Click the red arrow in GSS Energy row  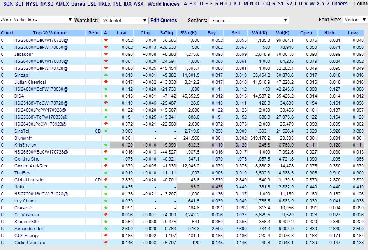pos(106,236)
